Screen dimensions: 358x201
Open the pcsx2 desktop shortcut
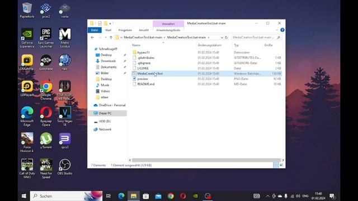click(x=46, y=10)
